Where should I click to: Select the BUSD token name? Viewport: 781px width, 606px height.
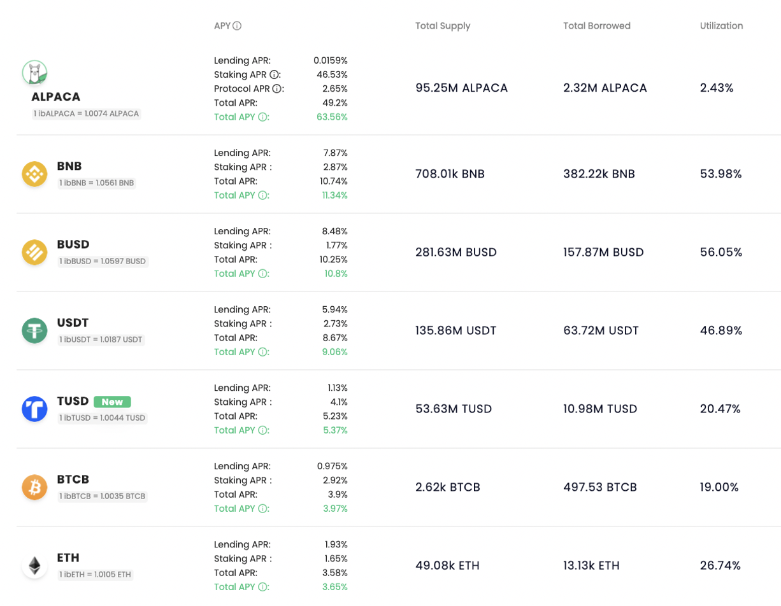[73, 244]
